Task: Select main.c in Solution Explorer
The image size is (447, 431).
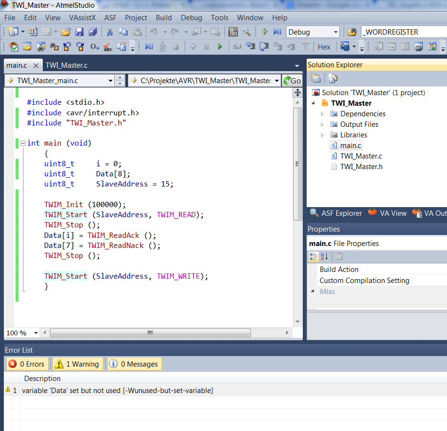Action: [x=346, y=146]
